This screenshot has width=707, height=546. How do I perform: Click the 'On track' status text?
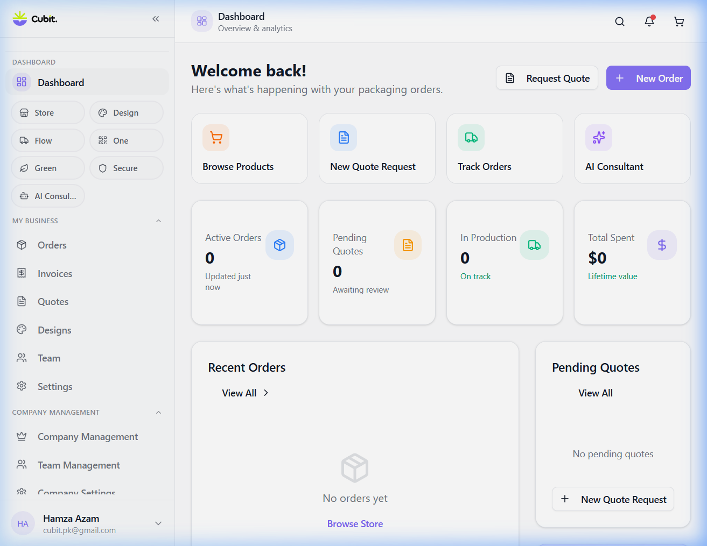(x=475, y=276)
